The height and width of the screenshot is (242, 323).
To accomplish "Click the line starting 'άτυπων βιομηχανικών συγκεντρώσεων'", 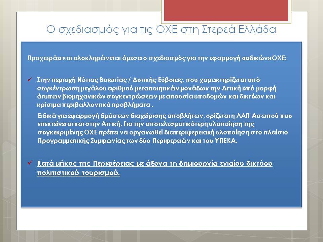I will (x=156, y=96).
